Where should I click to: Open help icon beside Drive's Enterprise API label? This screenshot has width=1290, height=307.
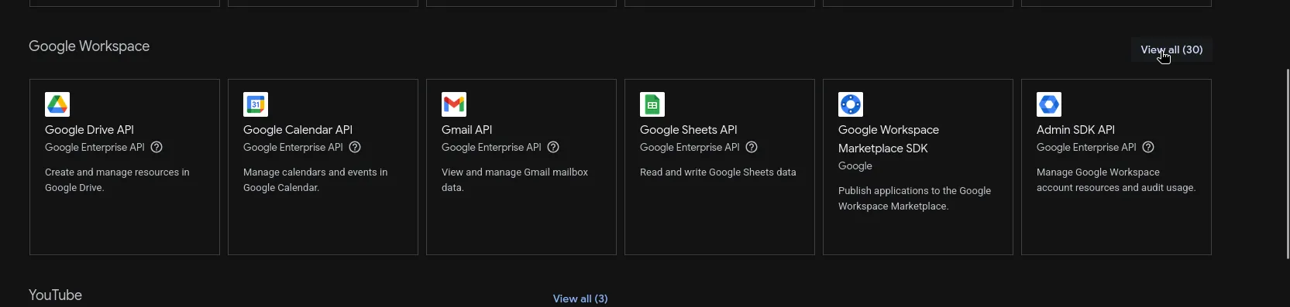157,147
